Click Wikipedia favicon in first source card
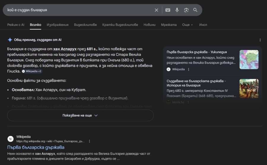 [169, 69]
